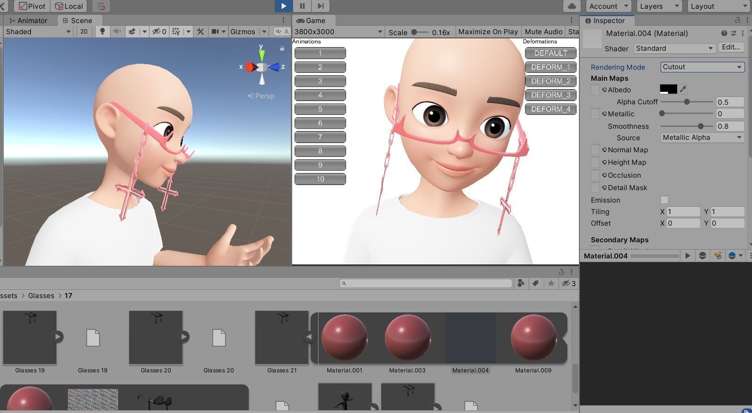752x413 pixels.
Task: Click animation button 5
Action: click(320, 109)
